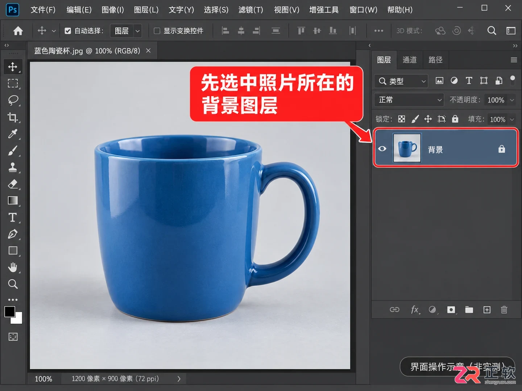Image resolution: width=522 pixels, height=391 pixels.
Task: Select the Rectangular Marquee tool
Action: pyautogui.click(x=13, y=83)
